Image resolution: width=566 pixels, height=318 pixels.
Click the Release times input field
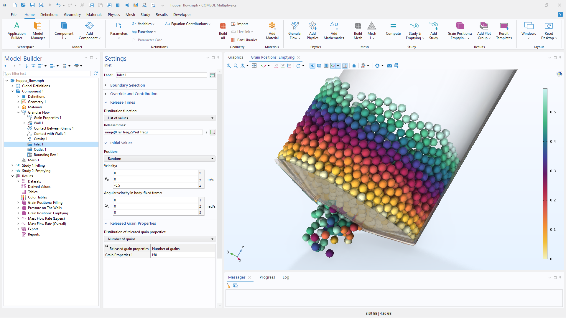(x=153, y=132)
